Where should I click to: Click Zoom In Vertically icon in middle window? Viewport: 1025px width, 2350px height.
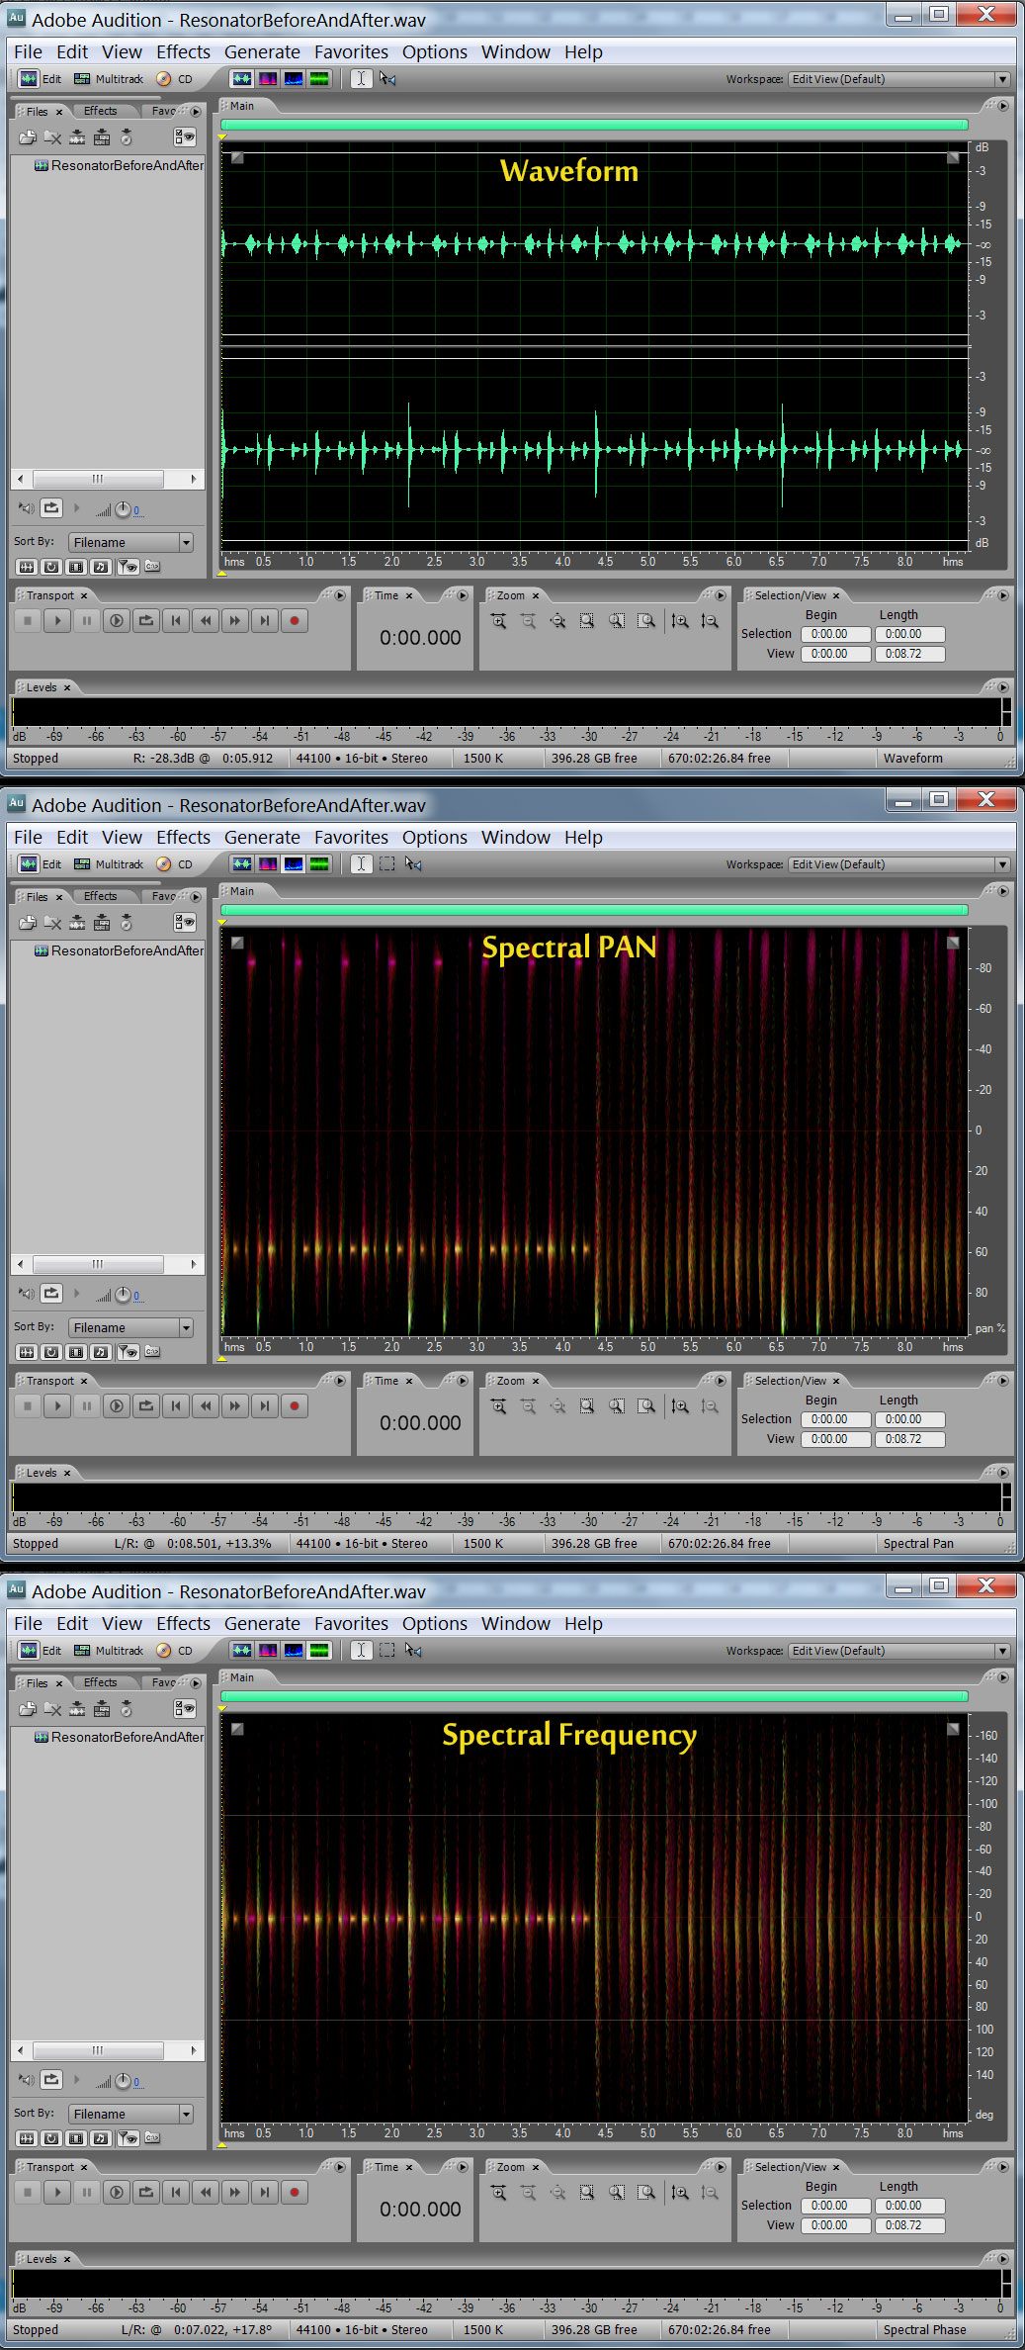coord(680,1406)
